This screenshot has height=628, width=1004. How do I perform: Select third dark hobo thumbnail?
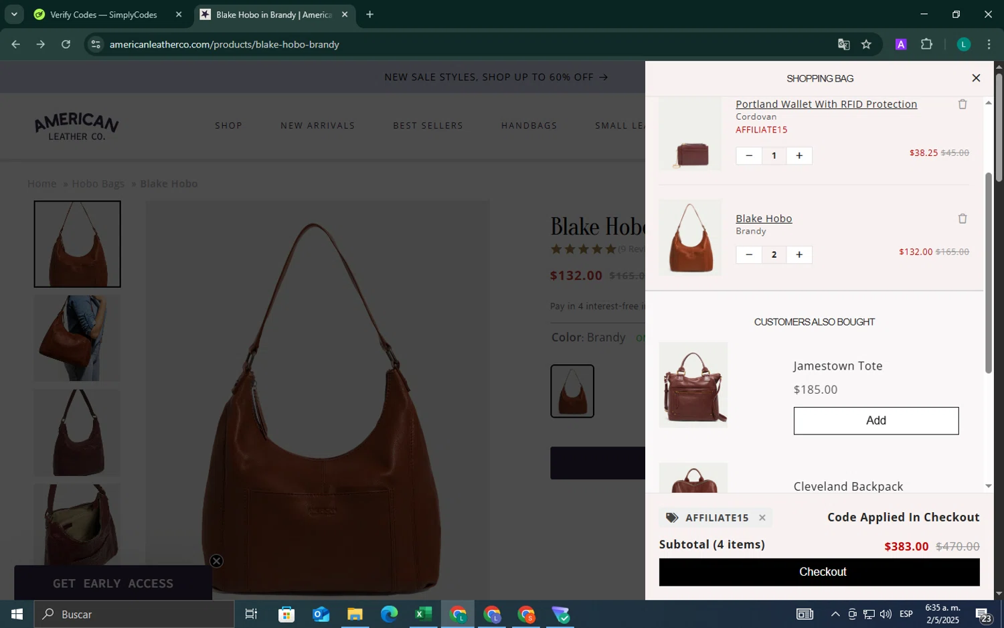pyautogui.click(x=78, y=433)
